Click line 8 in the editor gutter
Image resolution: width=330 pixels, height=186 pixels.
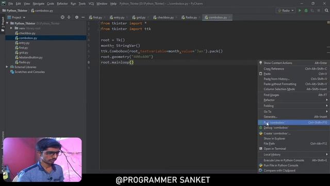click(89, 62)
